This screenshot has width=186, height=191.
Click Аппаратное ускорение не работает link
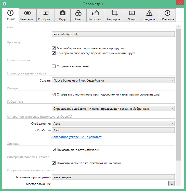[x=77, y=137]
